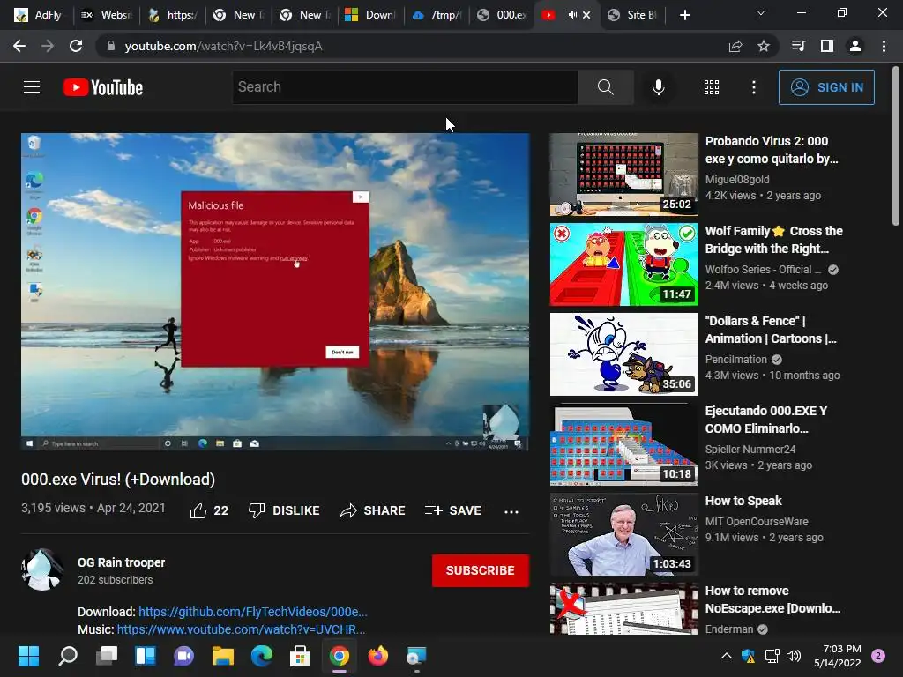Go to the YouTube home logo
The image size is (903, 677).
coord(103,87)
